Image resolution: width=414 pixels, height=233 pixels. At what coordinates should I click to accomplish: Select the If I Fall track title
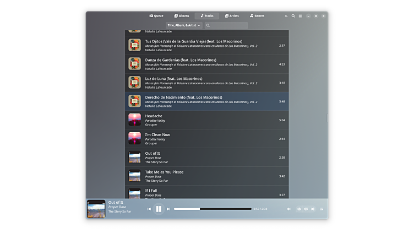(151, 191)
